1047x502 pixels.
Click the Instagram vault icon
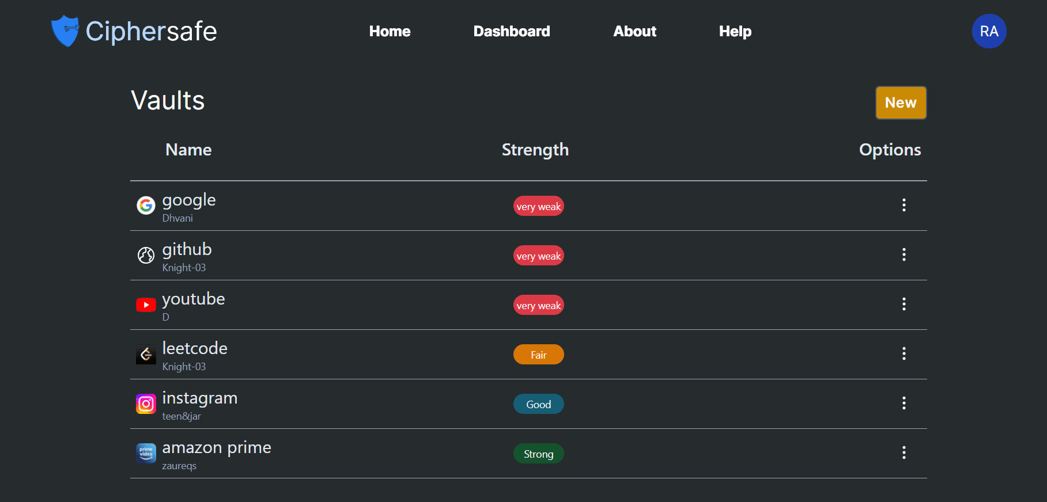tap(146, 404)
